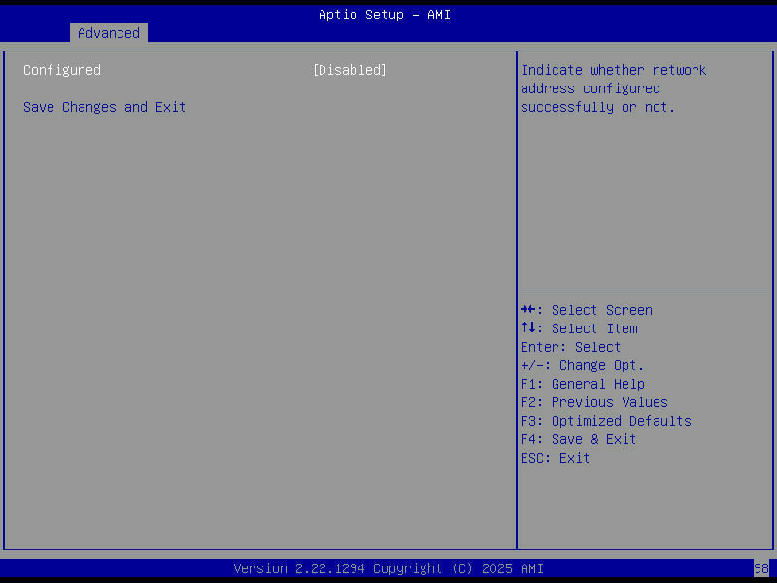Click Save Changes and Exit
The width and height of the screenshot is (777, 583).
pyautogui.click(x=104, y=107)
